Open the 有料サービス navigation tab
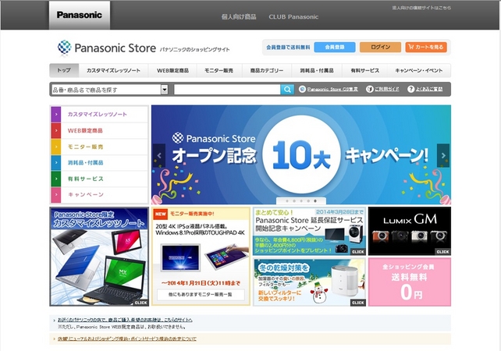The image size is (501, 351). (x=365, y=70)
